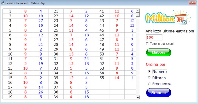Image resolution: width=198 pixels, height=104 pixels.
Task: Enable the Tutte le estrazioni checkbox
Action: [147, 43]
